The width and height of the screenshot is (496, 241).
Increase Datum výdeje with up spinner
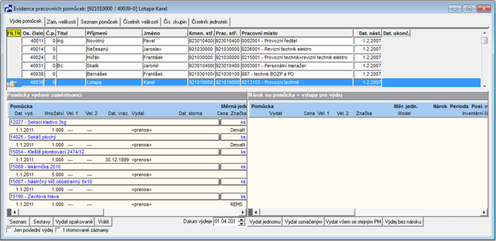[241, 220]
